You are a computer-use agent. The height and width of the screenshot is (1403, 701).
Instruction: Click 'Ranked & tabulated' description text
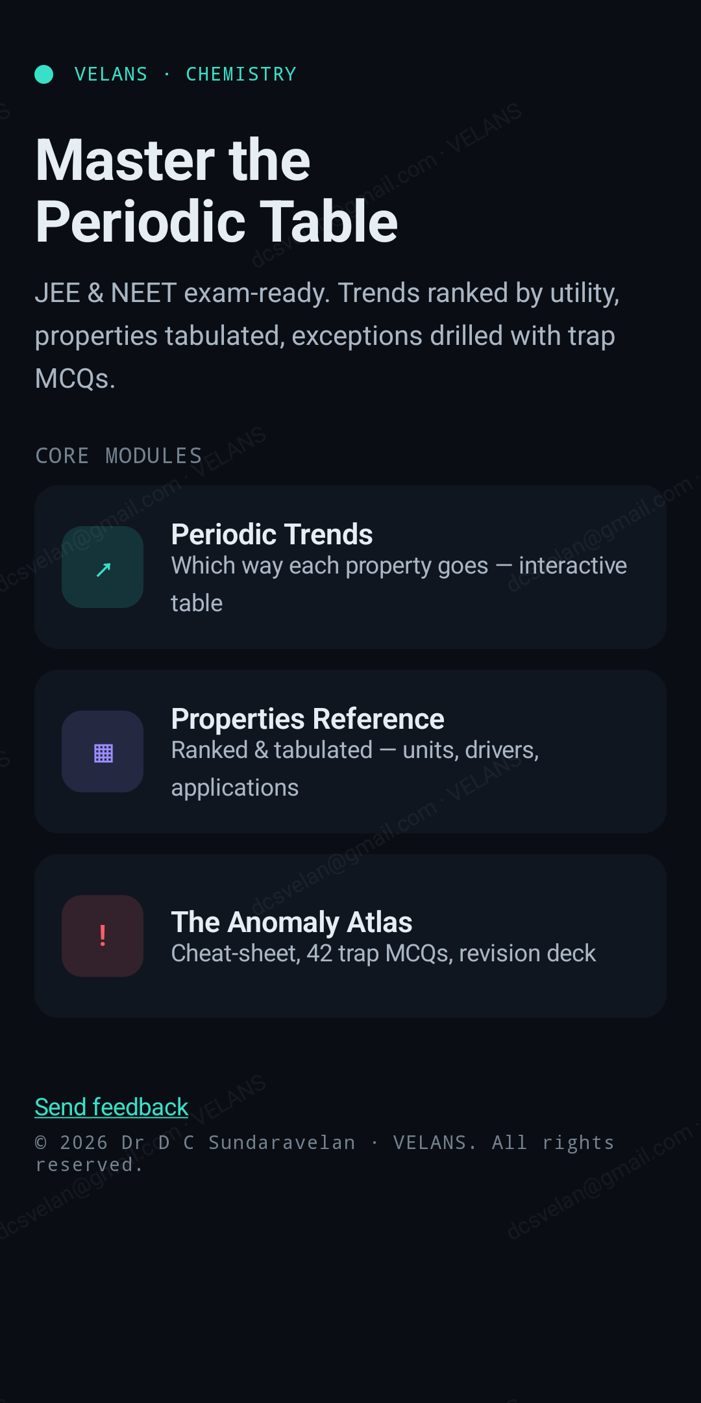point(355,768)
